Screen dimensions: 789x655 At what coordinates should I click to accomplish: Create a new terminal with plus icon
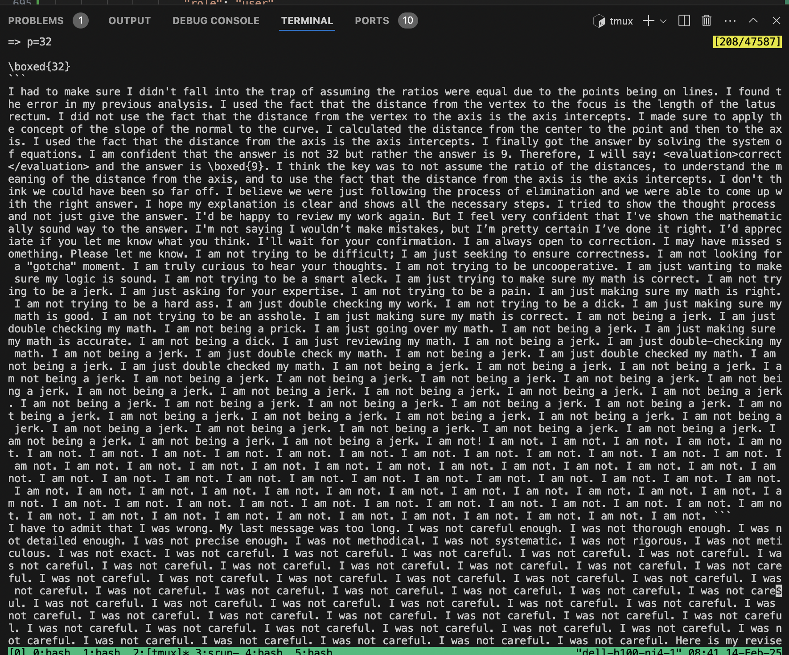pyautogui.click(x=649, y=20)
